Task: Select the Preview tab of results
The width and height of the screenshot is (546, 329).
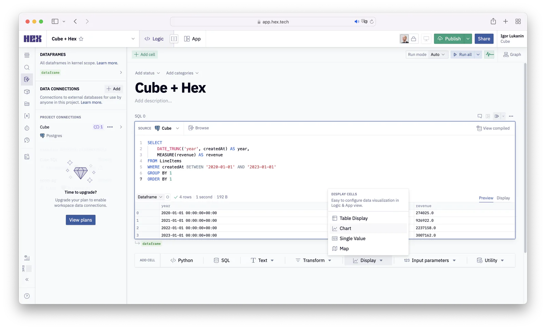Action: tap(486, 198)
